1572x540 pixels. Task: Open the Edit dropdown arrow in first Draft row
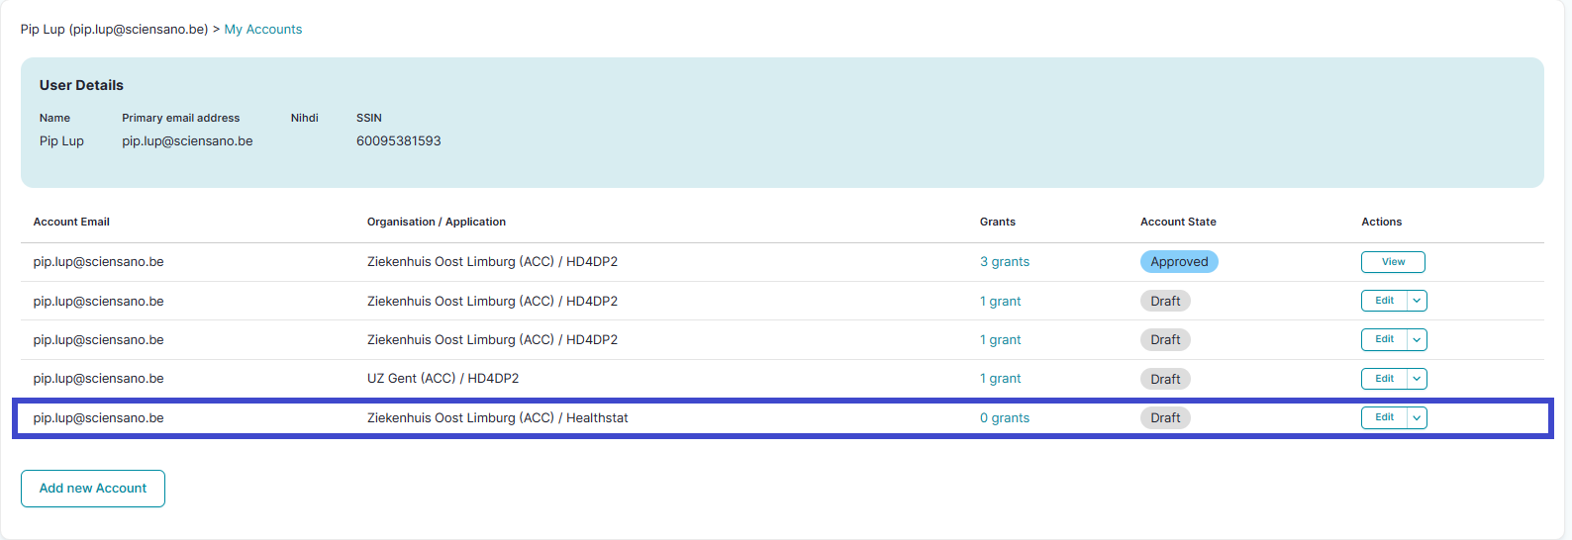(1417, 301)
